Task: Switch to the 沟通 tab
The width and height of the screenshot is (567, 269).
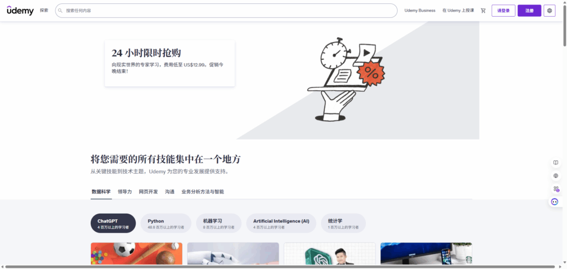Action: click(x=169, y=192)
